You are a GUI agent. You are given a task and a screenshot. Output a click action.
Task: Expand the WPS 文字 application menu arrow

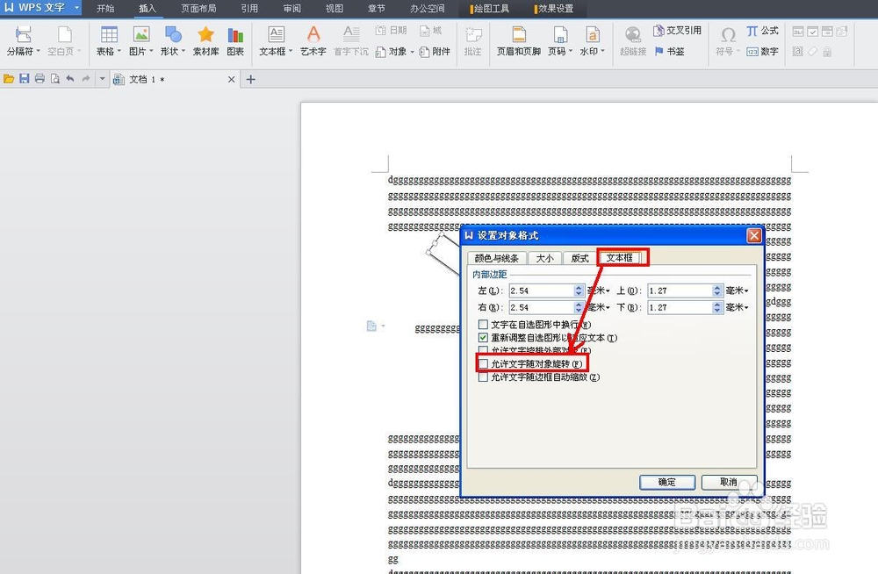pos(76,8)
